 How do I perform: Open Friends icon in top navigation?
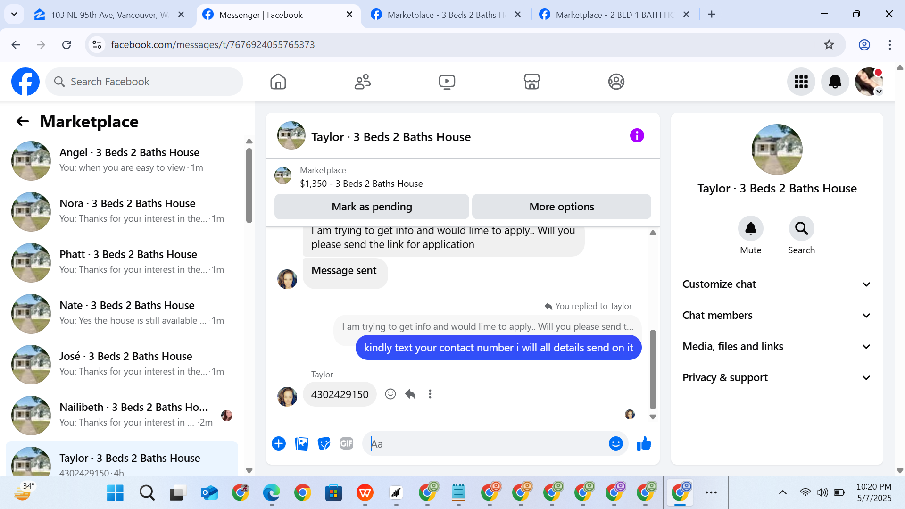point(363,82)
